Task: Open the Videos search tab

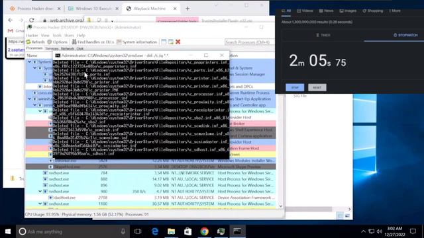Action: tap(305, 11)
